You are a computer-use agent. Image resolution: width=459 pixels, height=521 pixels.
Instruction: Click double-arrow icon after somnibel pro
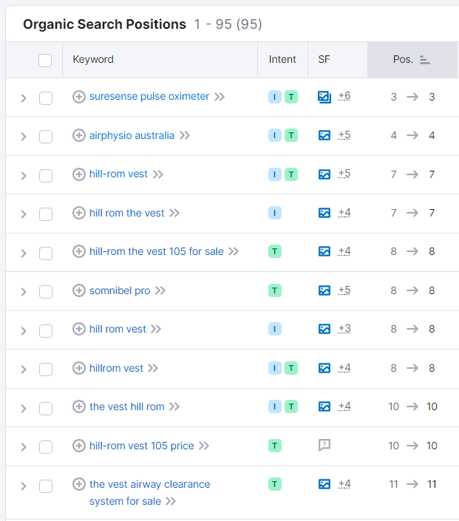click(x=160, y=290)
